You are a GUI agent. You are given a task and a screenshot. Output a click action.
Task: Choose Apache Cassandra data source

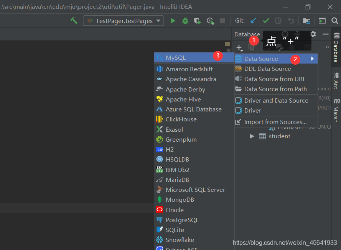point(194,79)
